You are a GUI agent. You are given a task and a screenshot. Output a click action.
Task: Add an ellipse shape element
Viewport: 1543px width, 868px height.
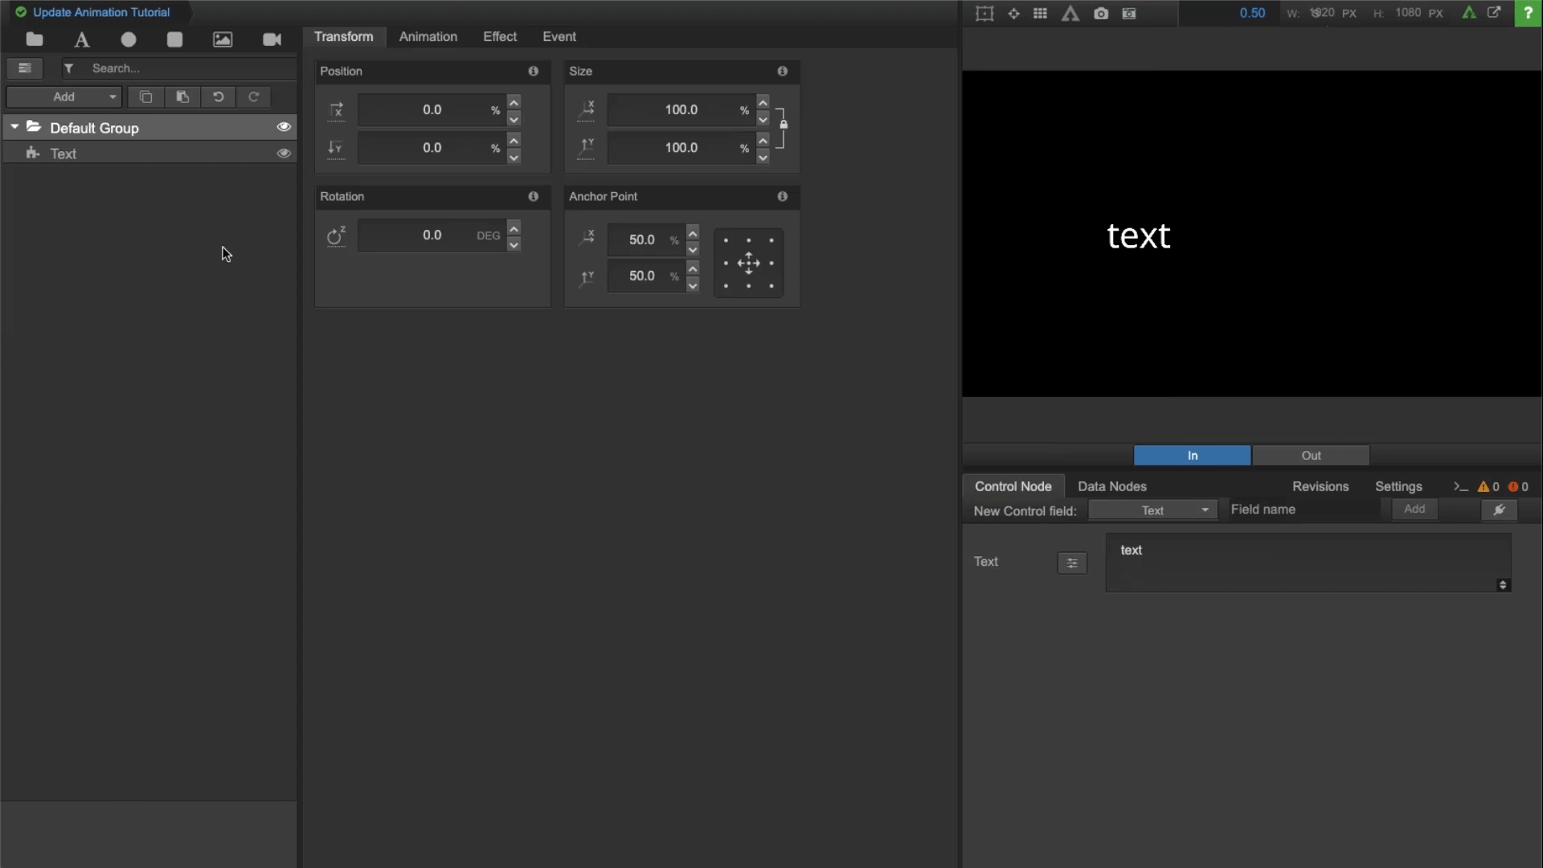(x=129, y=39)
